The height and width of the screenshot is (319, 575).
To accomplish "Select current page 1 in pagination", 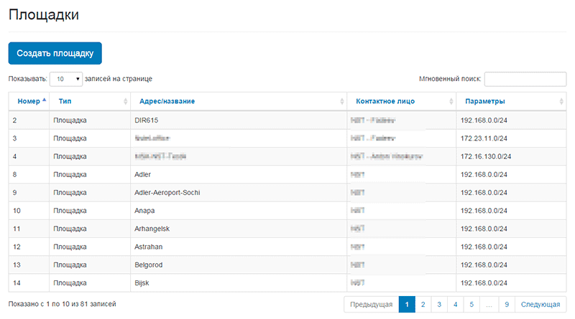I will [x=407, y=305].
